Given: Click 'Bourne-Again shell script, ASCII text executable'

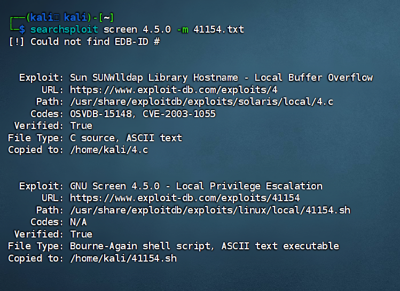Looking at the screenshot, I should (x=205, y=246).
